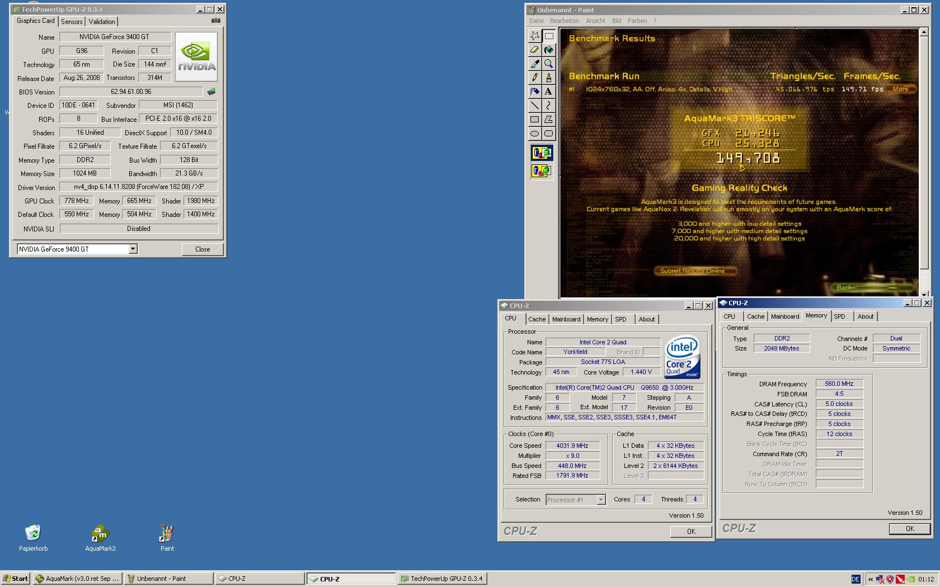Open the About tab in right CPU-Z window
The image size is (940, 587).
click(x=865, y=316)
